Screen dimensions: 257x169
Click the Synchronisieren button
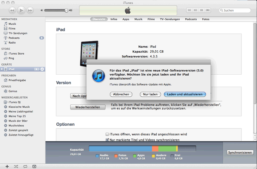(x=240, y=152)
